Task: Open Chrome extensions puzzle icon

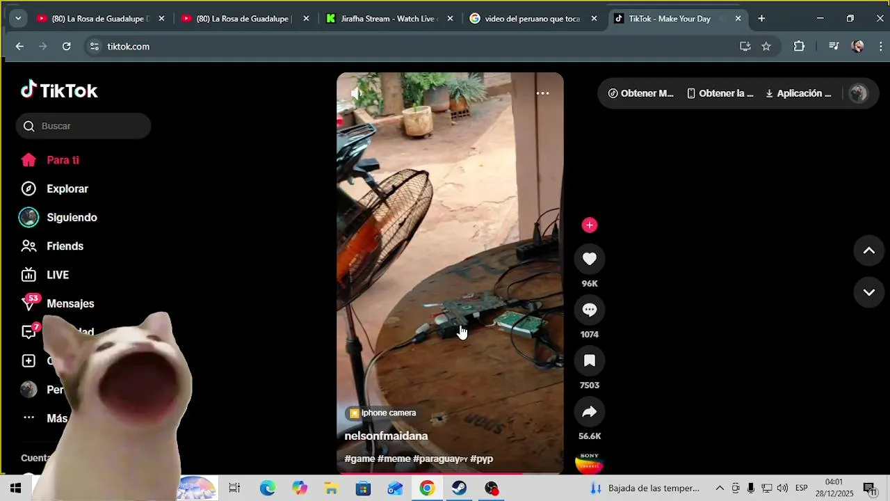Action: tap(799, 47)
